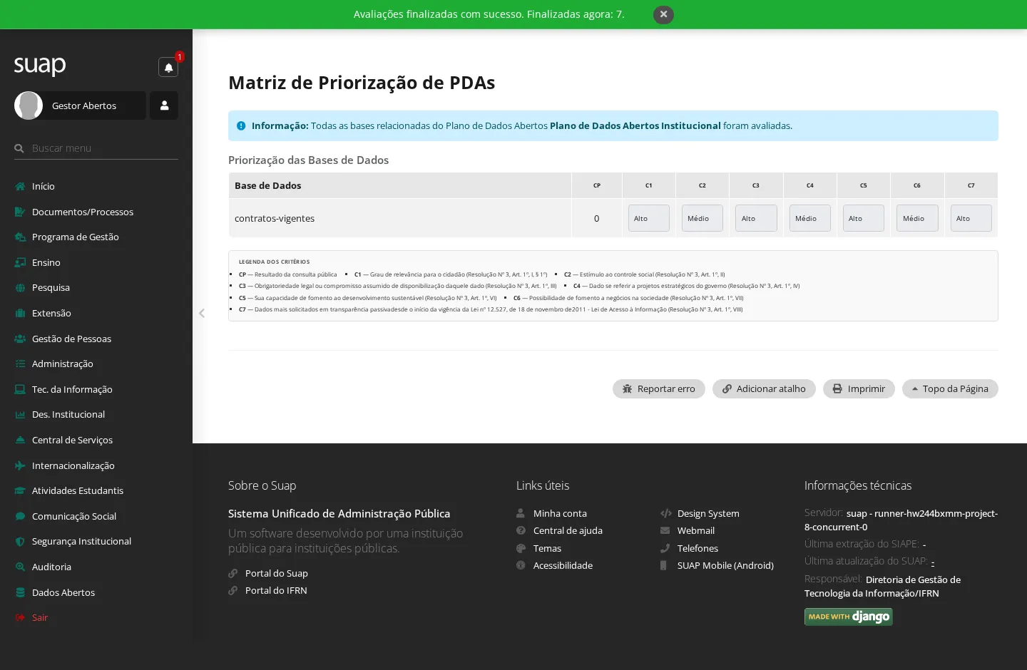Click Adicionar atalho button
1027x670 pixels.
coord(764,388)
